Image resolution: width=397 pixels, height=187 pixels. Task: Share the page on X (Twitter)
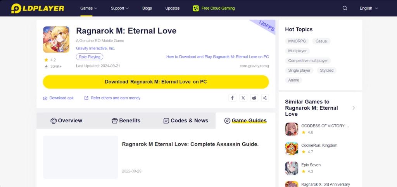pos(243,98)
